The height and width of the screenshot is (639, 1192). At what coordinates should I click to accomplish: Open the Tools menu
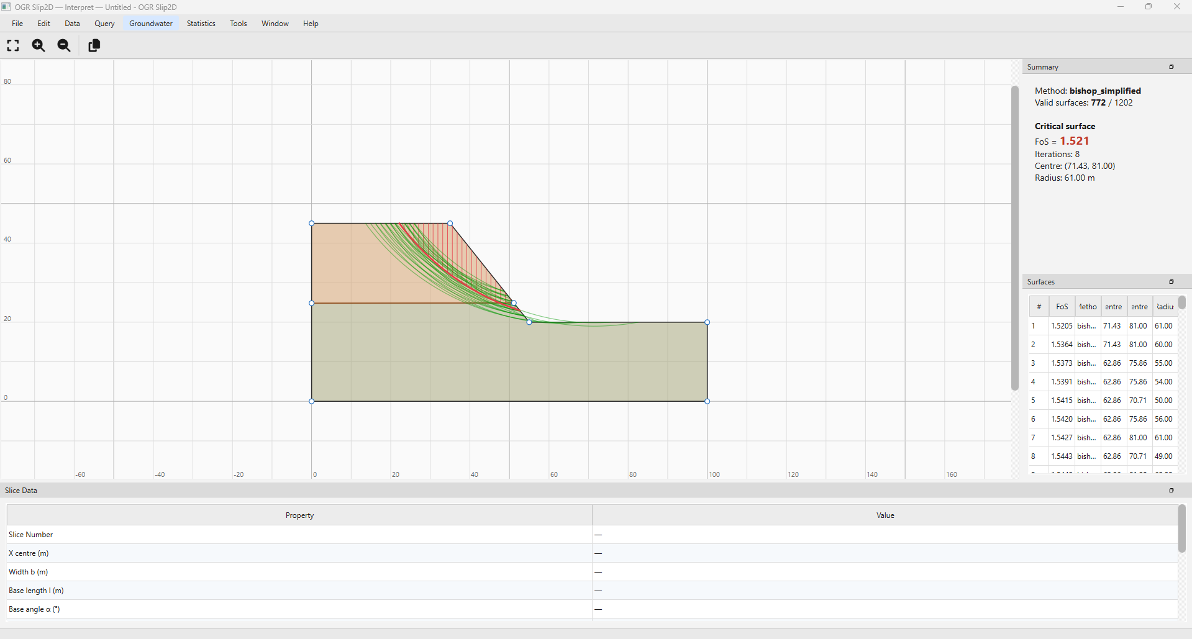(238, 23)
